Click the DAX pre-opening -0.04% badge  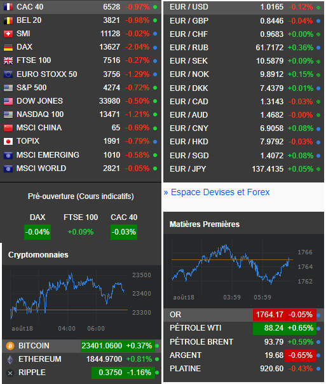coord(37,232)
